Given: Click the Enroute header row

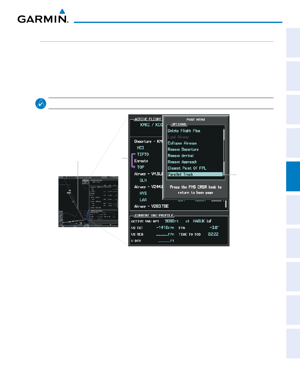Looking at the screenshot, I should coord(141,161).
